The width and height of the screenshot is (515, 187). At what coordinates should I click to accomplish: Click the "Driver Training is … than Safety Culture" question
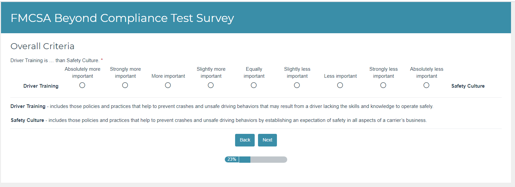click(x=55, y=60)
